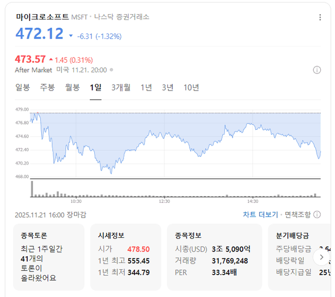Open the 시세정보 price info card
Image resolution: width=335 pixels, height=297 pixels.
(124, 257)
